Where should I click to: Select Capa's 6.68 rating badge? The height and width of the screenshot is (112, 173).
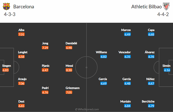pyautogui.click(x=151, y=34)
